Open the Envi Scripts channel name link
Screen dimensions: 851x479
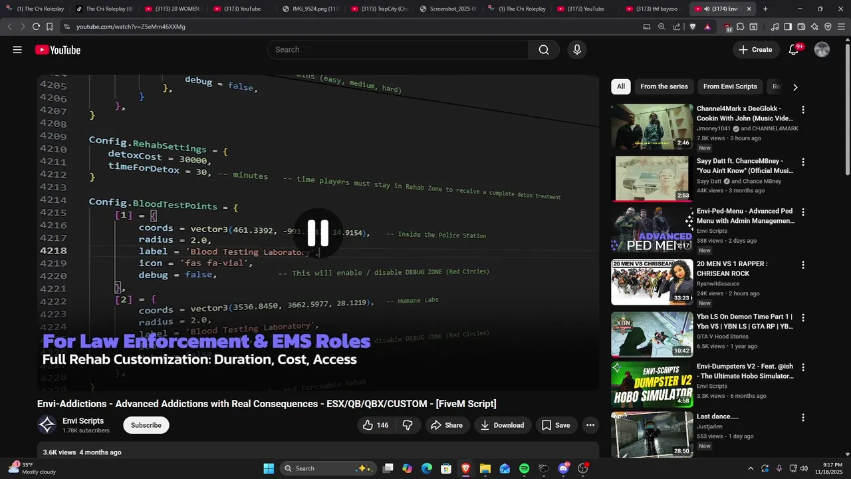click(83, 421)
